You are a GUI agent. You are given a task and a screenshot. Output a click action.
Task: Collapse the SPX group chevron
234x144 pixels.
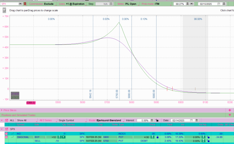click(1, 129)
